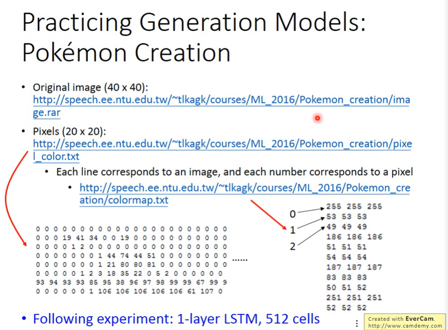Click the pixel row containing '21 80 80 81'

[x=132, y=264]
